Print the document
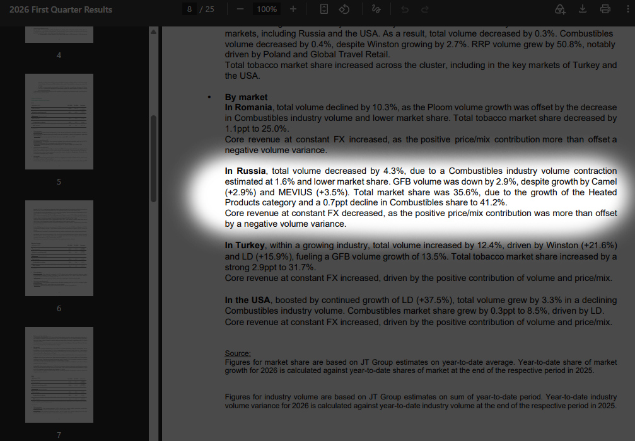Screen dimensions: 635x441 point(605,9)
